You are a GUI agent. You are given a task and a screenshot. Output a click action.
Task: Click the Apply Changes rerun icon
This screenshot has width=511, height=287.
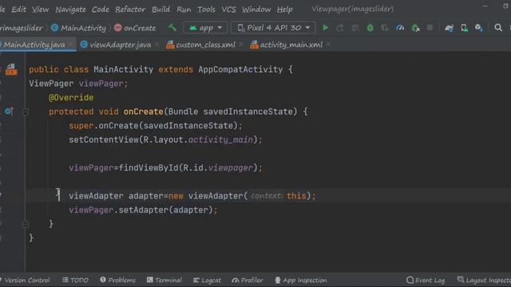[x=340, y=28]
